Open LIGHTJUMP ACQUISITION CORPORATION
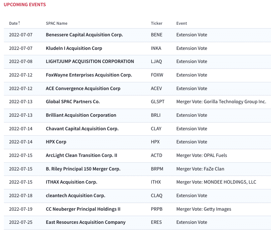Screen dimensions: 271x230 click(90, 61)
